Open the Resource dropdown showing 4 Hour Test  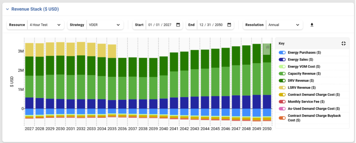[45, 25]
